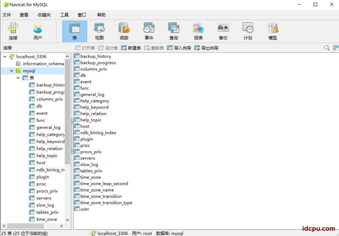
Task: Open the Report (报表) toolbar icon
Action: pos(199,31)
